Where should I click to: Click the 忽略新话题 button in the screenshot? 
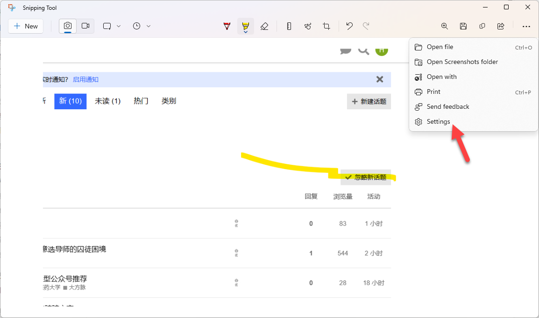(x=366, y=177)
